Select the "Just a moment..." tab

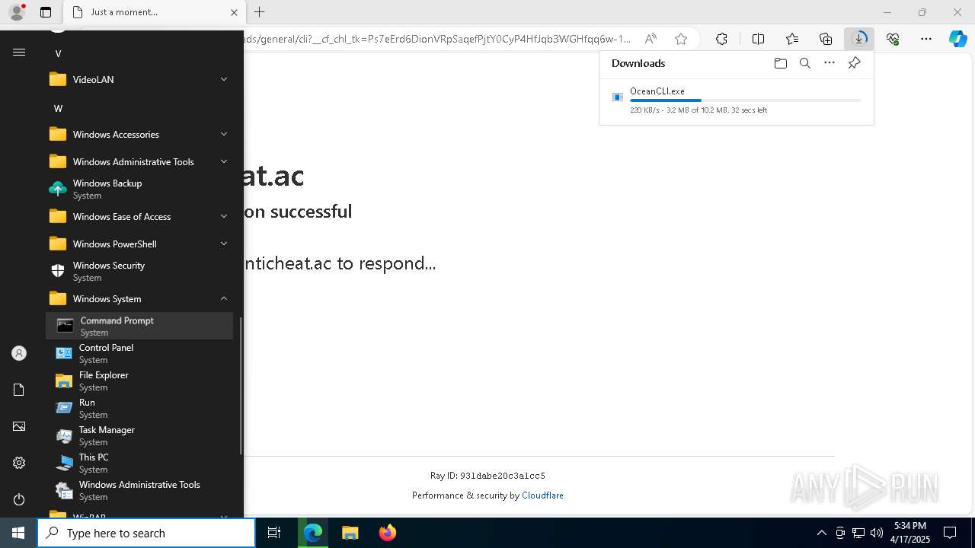pyautogui.click(x=153, y=12)
